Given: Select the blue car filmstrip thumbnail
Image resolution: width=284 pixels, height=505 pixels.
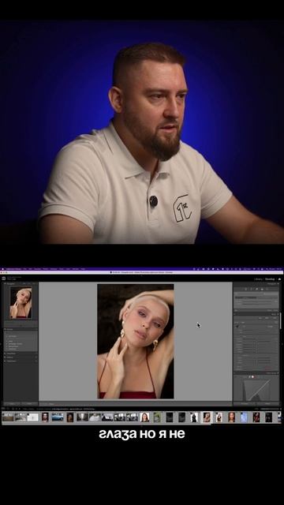Looking at the screenshot, I should click(58, 417).
